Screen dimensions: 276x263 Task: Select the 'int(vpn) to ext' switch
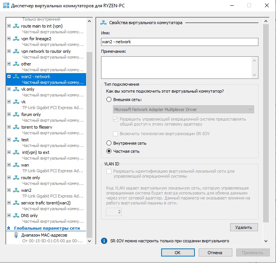click(x=36, y=152)
